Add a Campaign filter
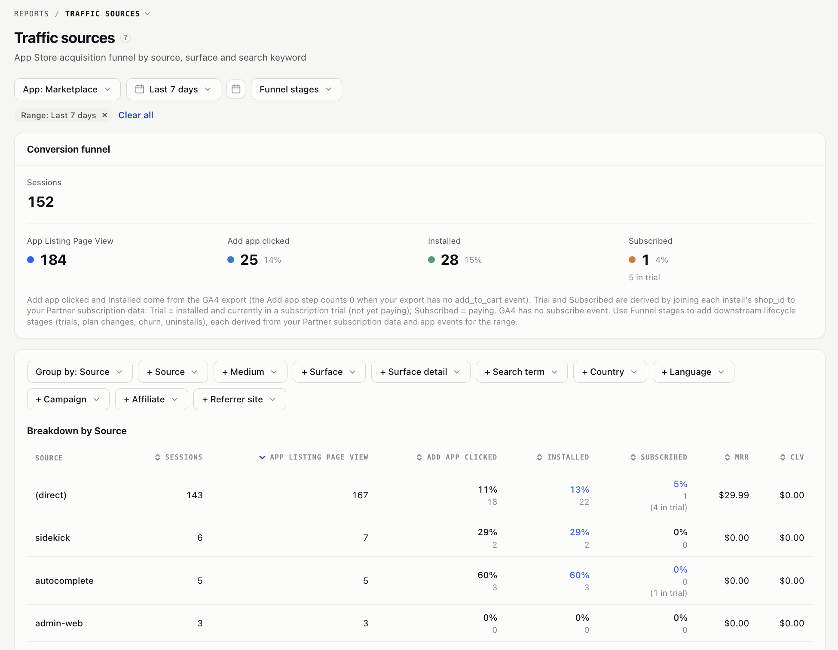Viewport: 838px width, 650px height. click(x=68, y=399)
